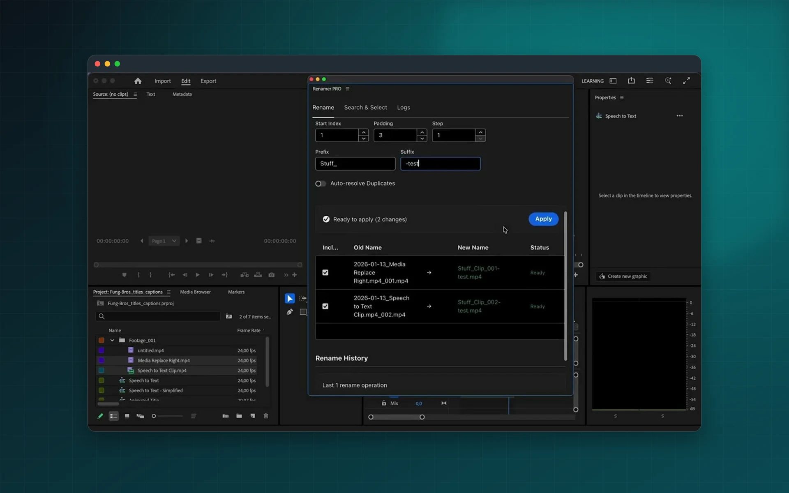Screen dimensions: 789x493
Task: Open the Export page
Action: tap(208, 81)
